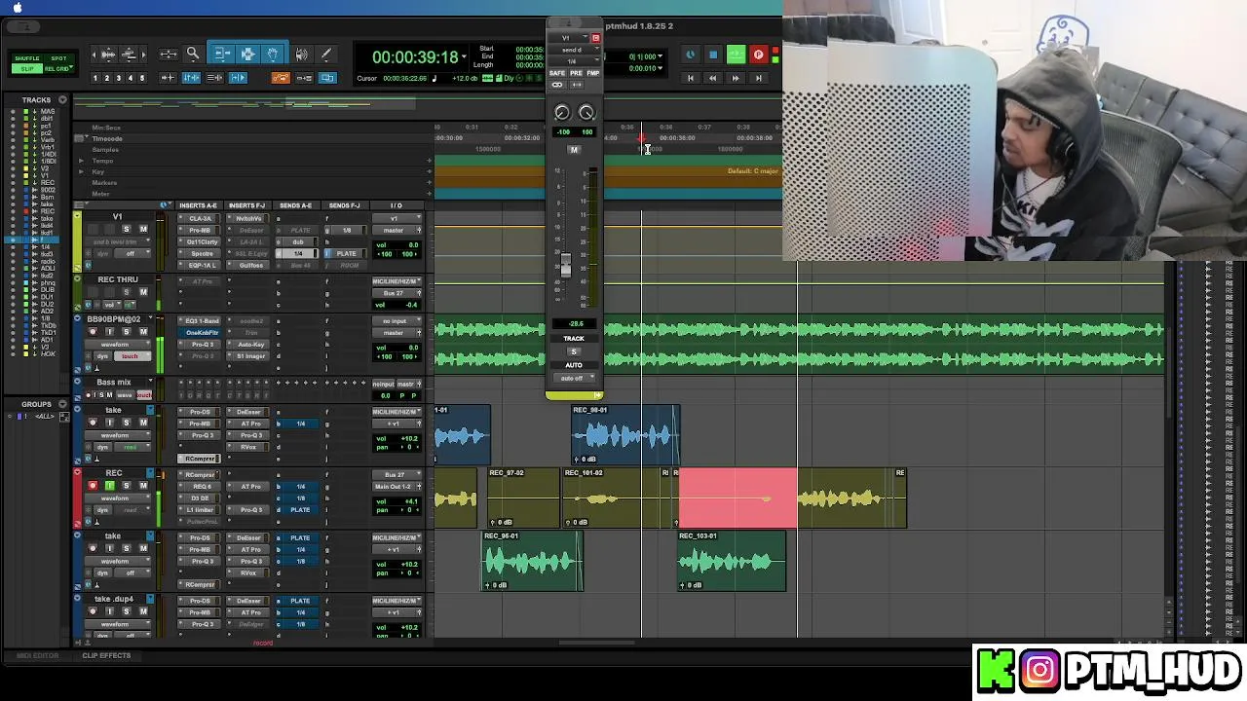Click the send window volume fader
The width and height of the screenshot is (1247, 701).
565,264
